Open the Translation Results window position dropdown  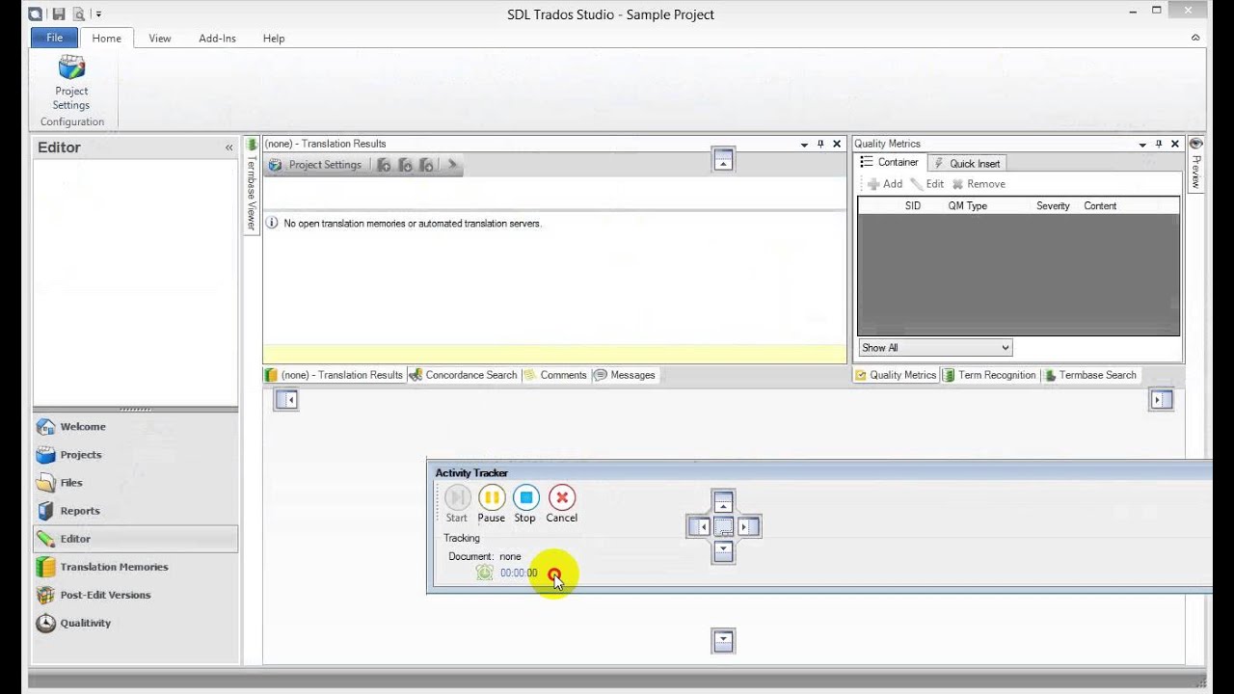(x=804, y=145)
